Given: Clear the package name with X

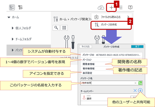Looking at the screenshot, I should click(136, 83).
